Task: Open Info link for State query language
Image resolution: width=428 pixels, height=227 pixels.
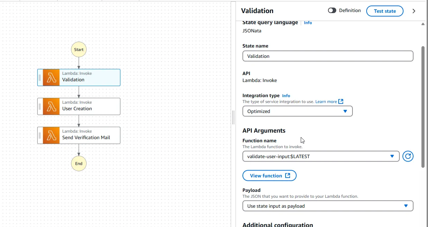Action: (x=308, y=23)
